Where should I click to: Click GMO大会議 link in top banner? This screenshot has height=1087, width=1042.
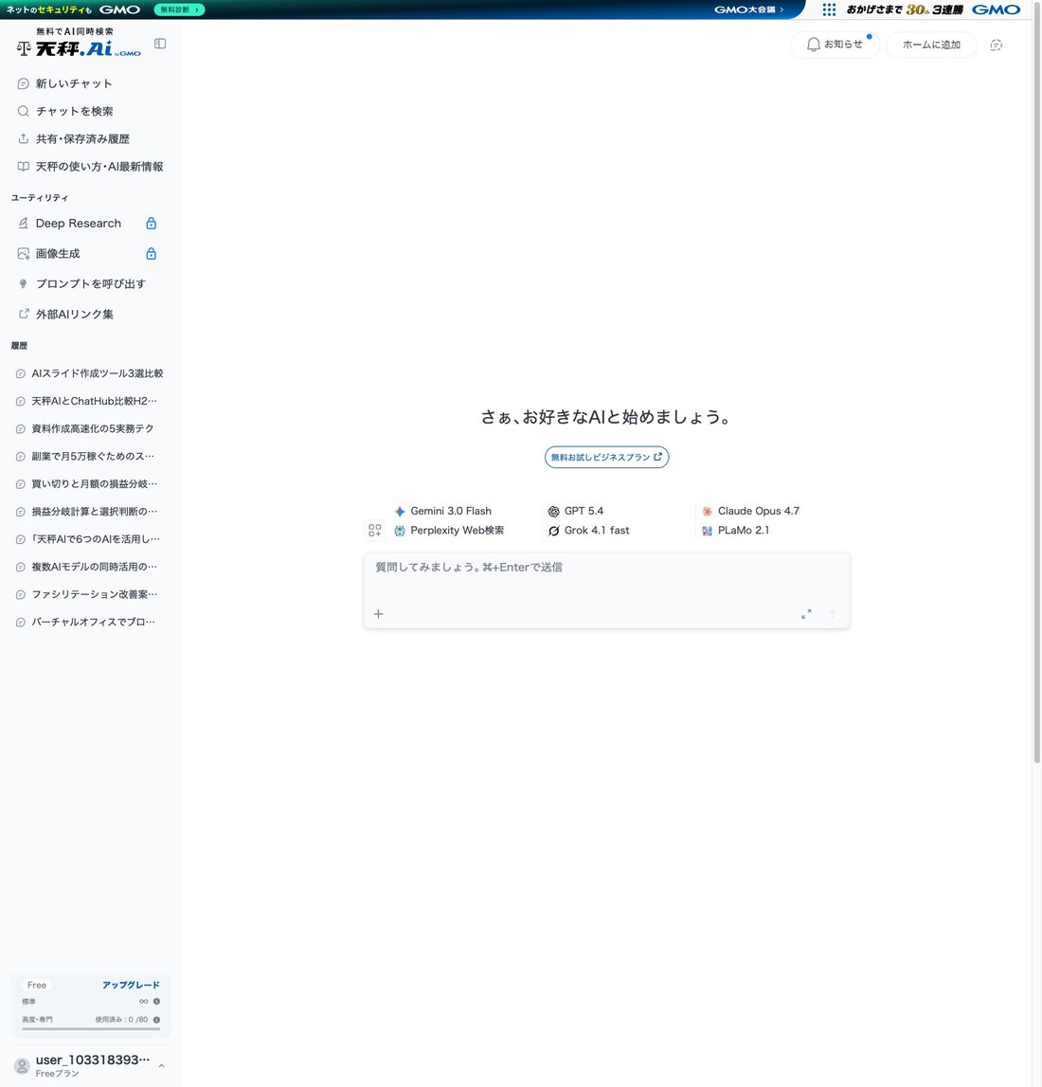point(749,9)
